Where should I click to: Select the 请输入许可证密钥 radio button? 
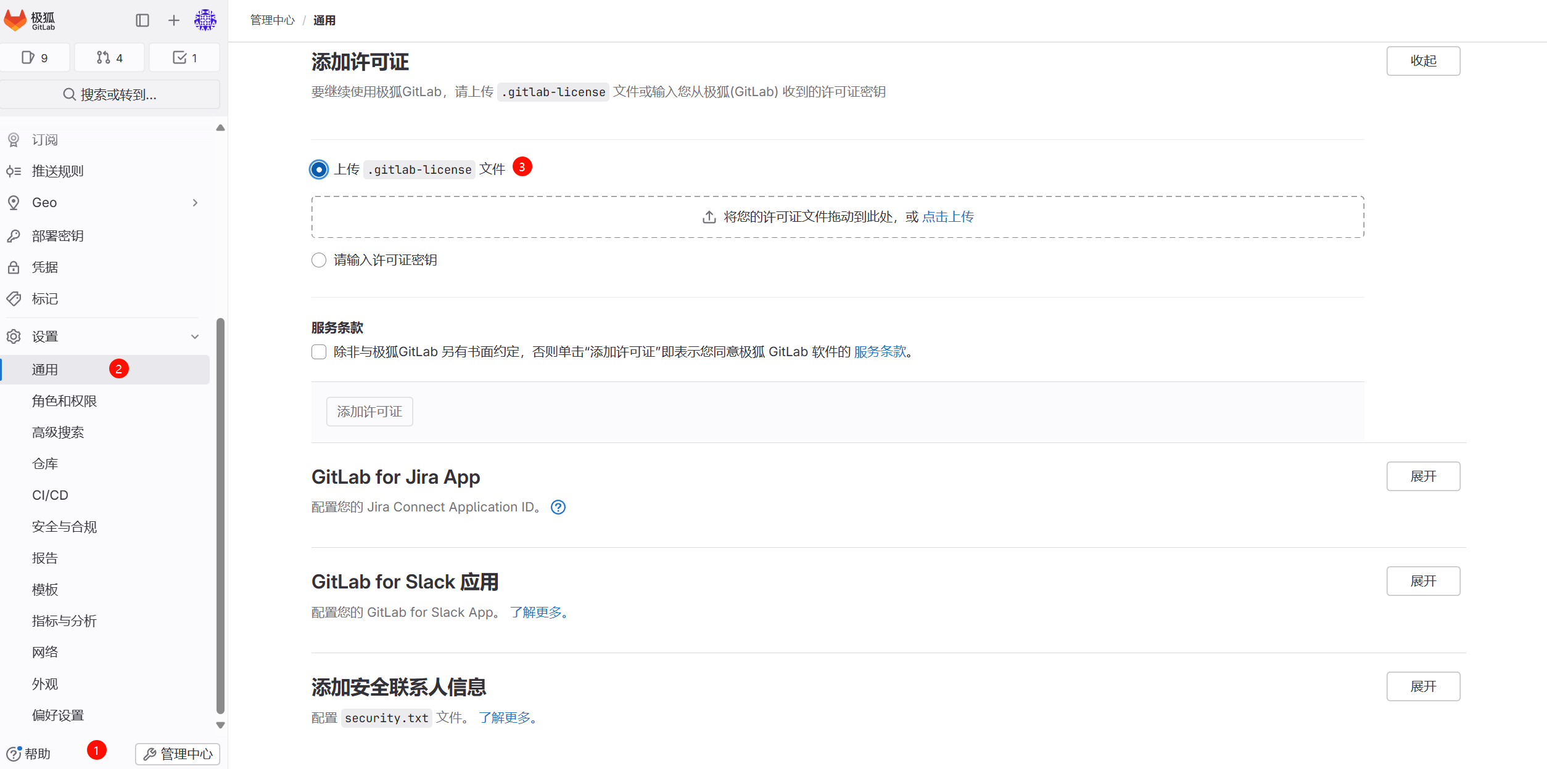(x=318, y=259)
